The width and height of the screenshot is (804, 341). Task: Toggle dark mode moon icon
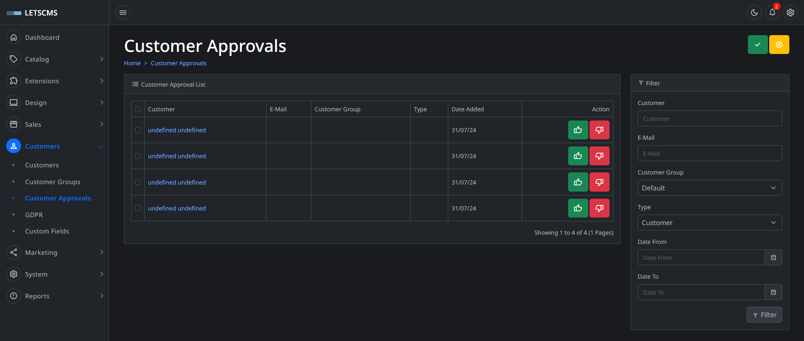coord(754,13)
